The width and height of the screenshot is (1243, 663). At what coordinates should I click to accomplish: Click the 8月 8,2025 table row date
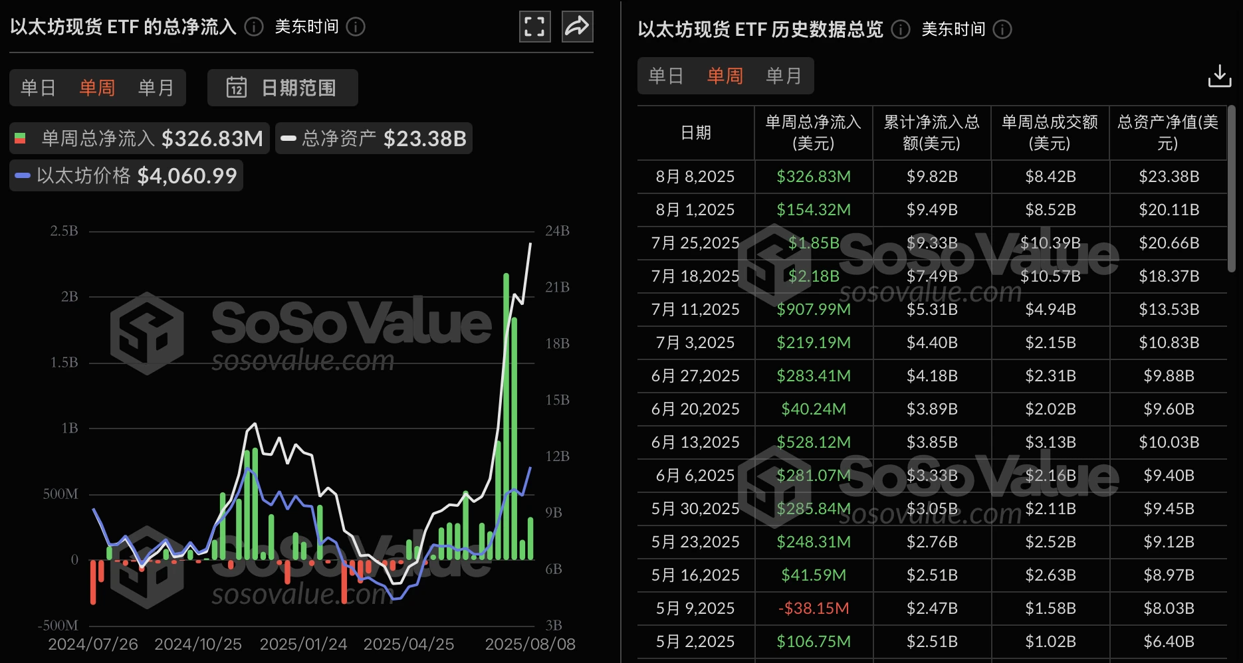coord(695,177)
